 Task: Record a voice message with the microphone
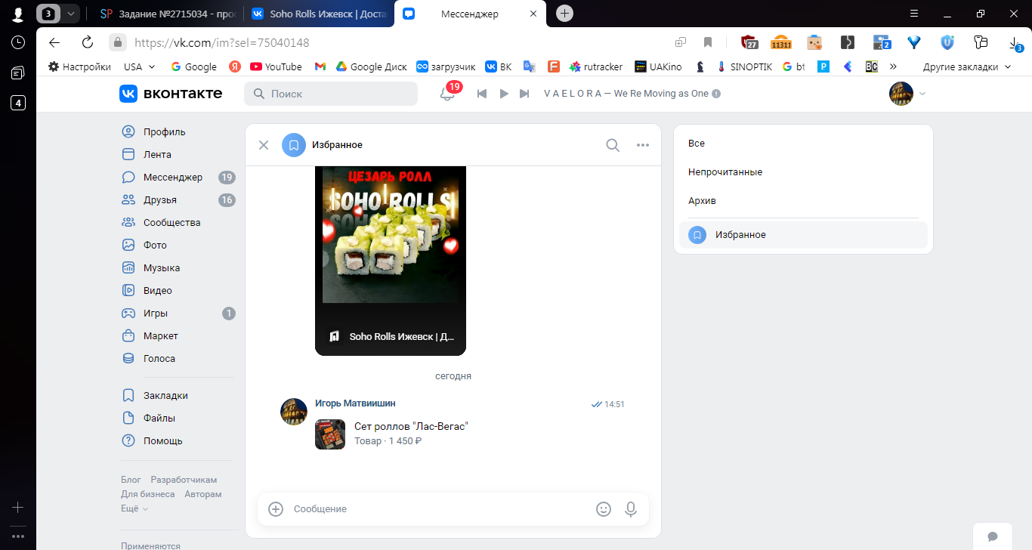coord(631,509)
